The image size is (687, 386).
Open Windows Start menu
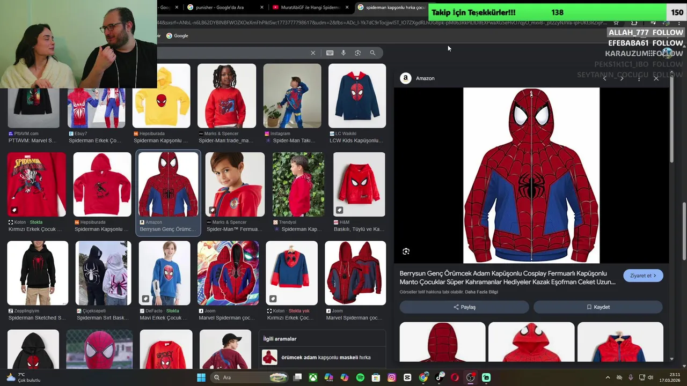click(x=201, y=377)
